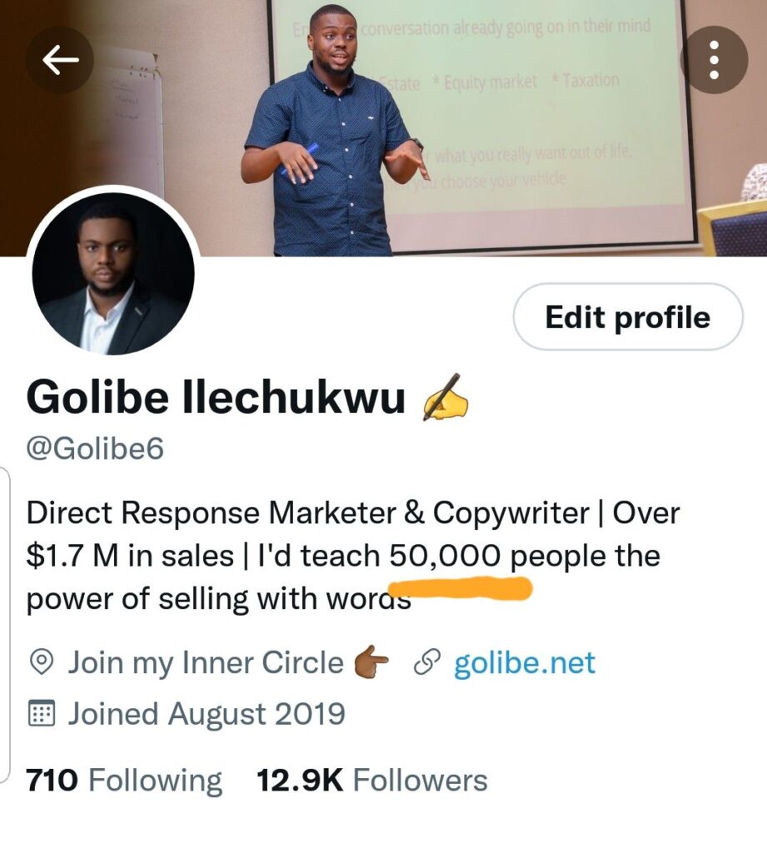Tap the writing hand emoji beside name

tap(445, 397)
